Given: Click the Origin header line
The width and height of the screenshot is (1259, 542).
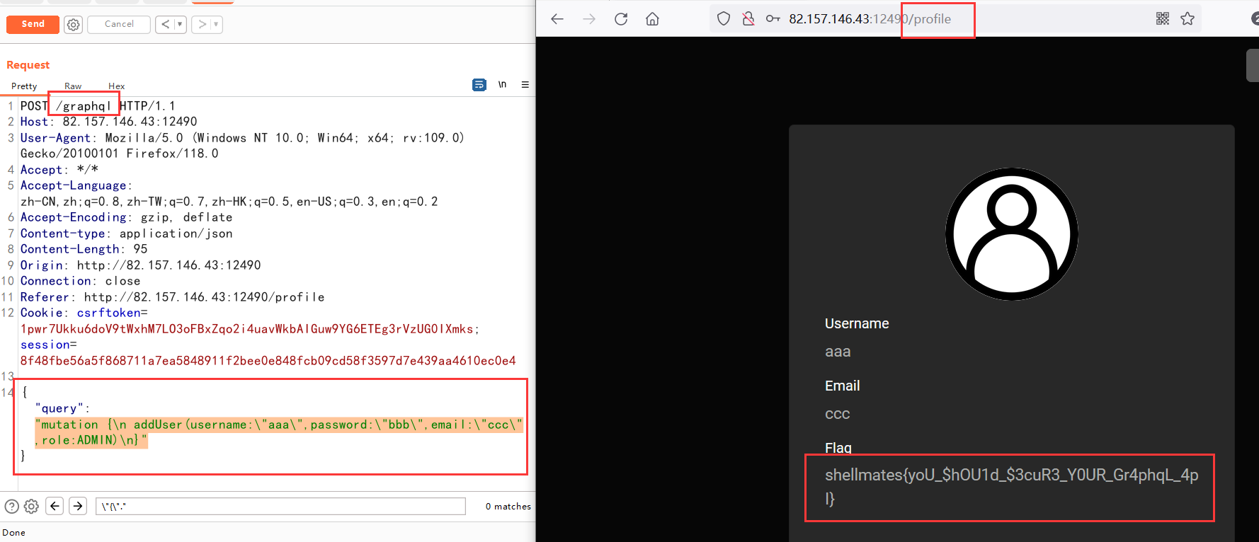Looking at the screenshot, I should [x=140, y=265].
